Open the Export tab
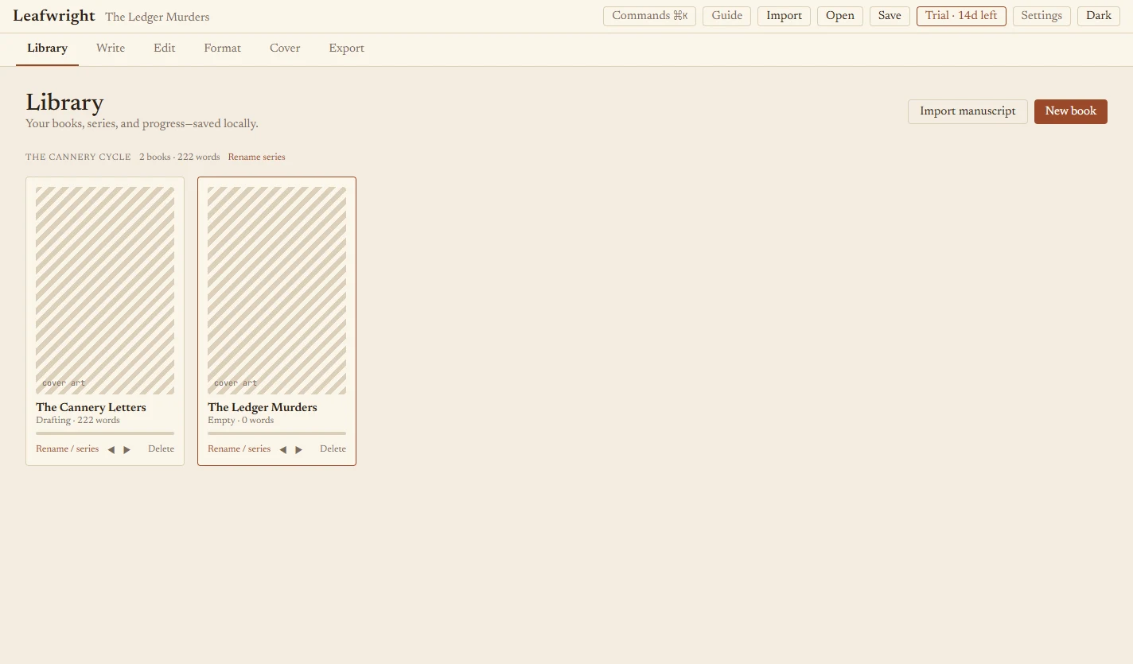 (x=346, y=49)
